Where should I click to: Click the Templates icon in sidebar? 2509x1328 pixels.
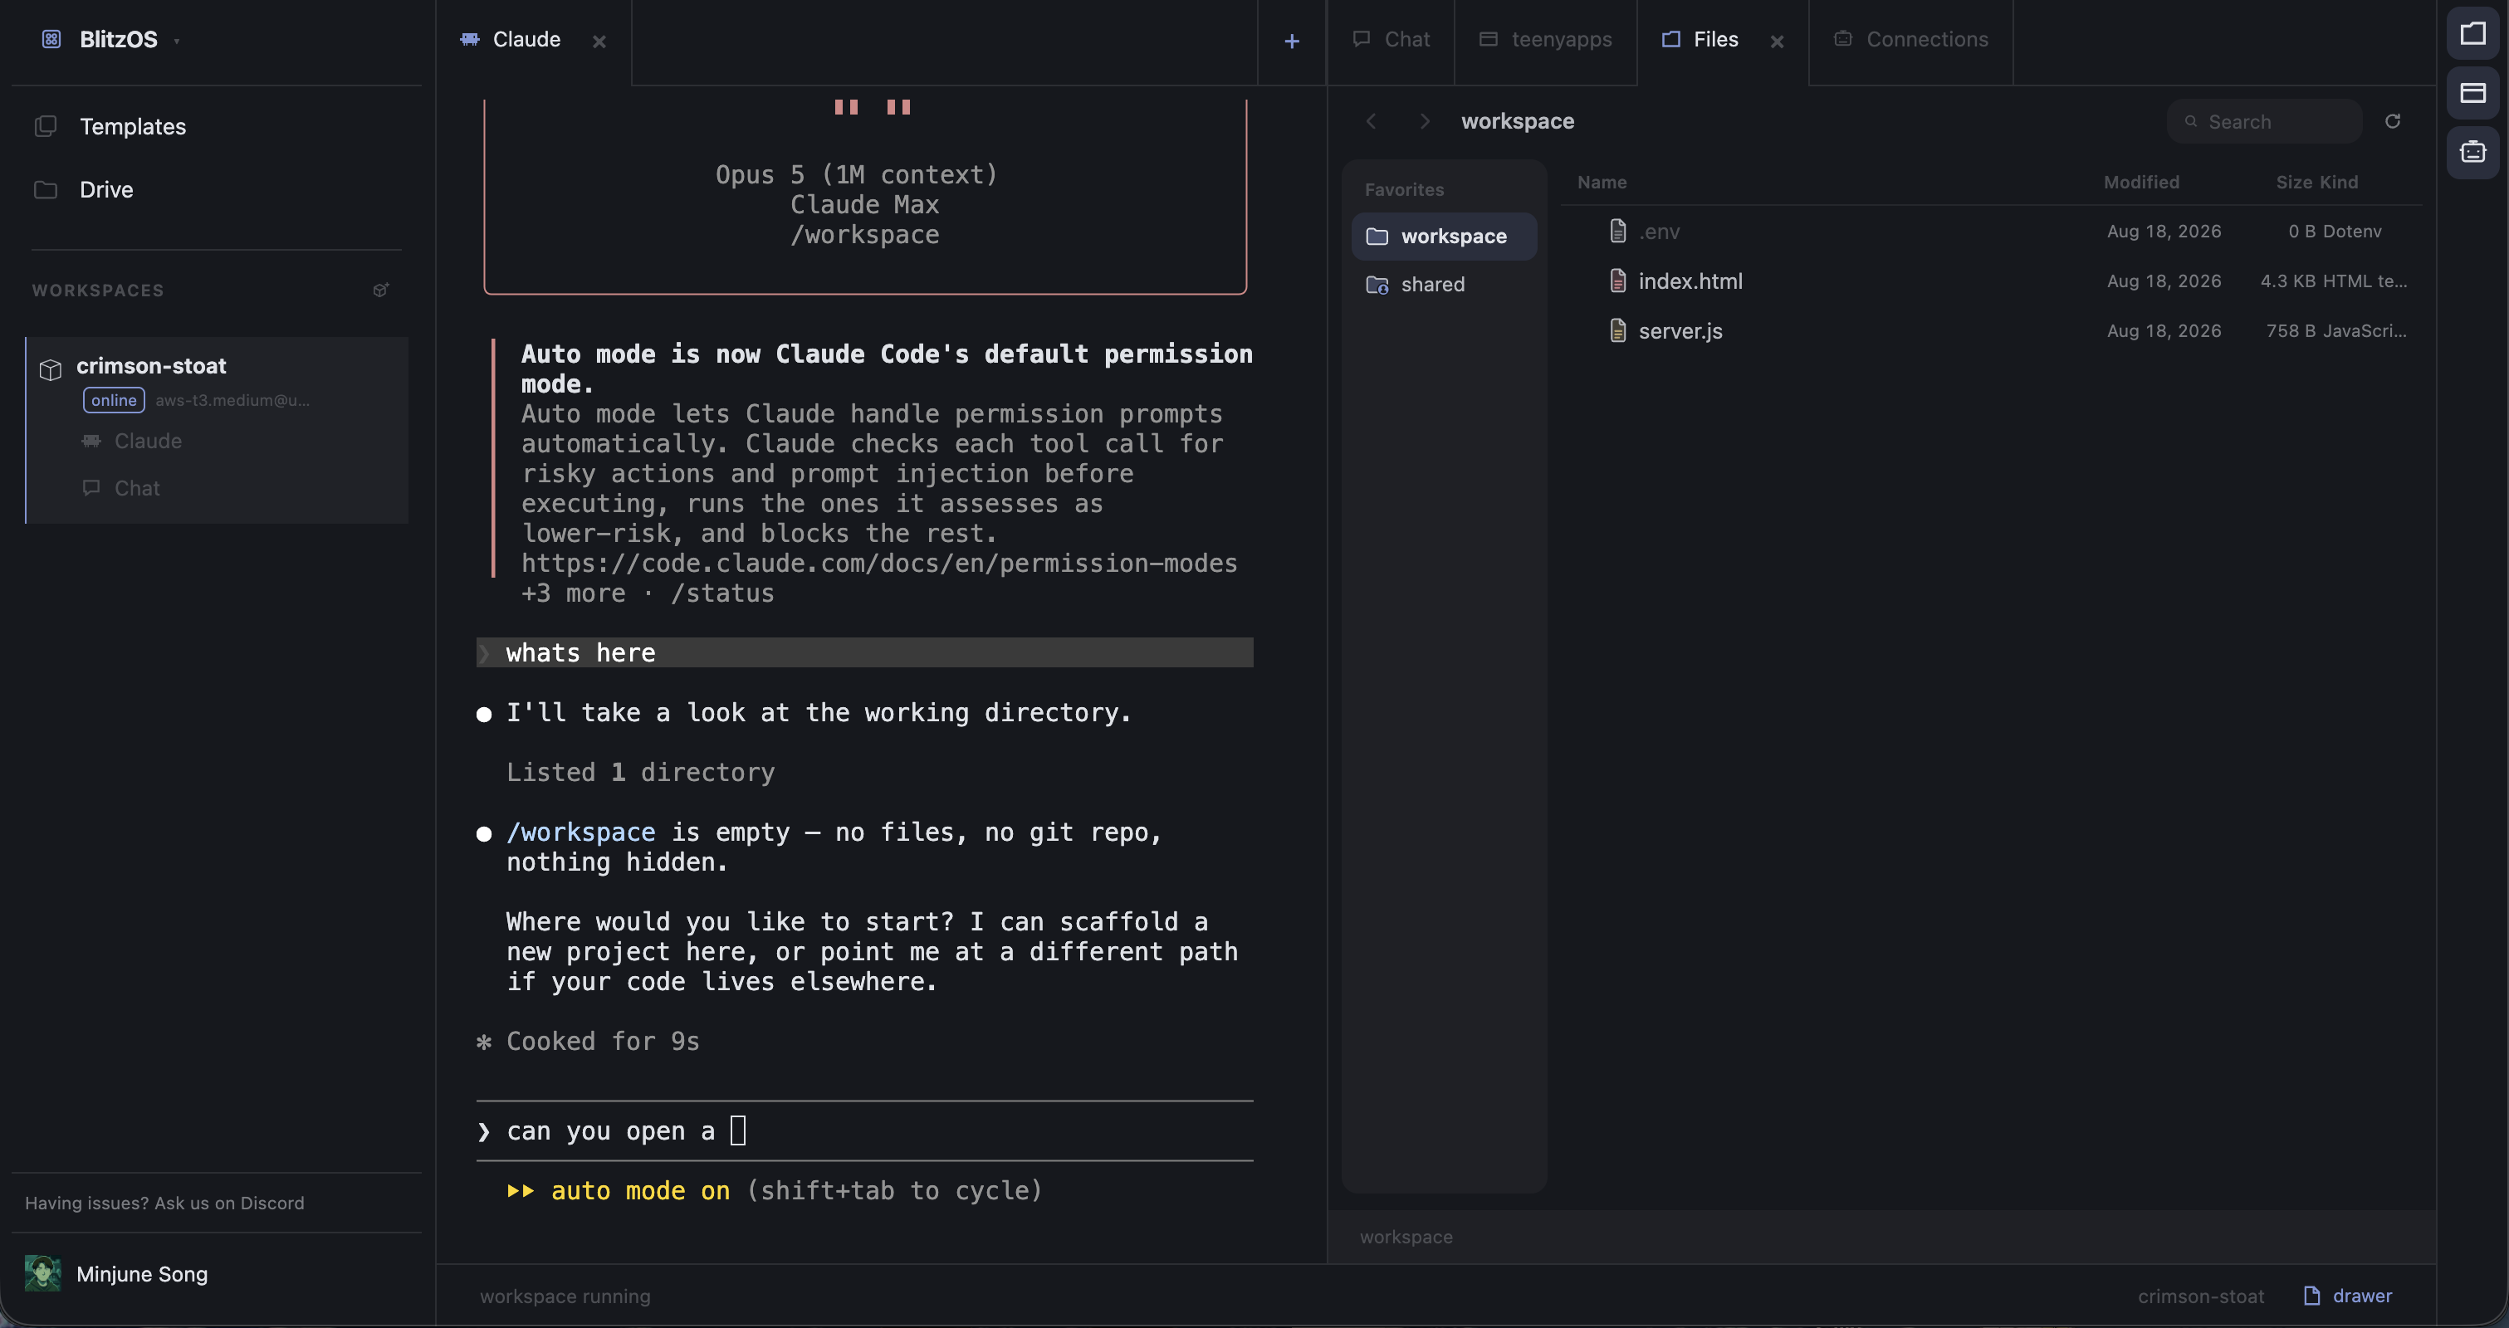[x=45, y=126]
